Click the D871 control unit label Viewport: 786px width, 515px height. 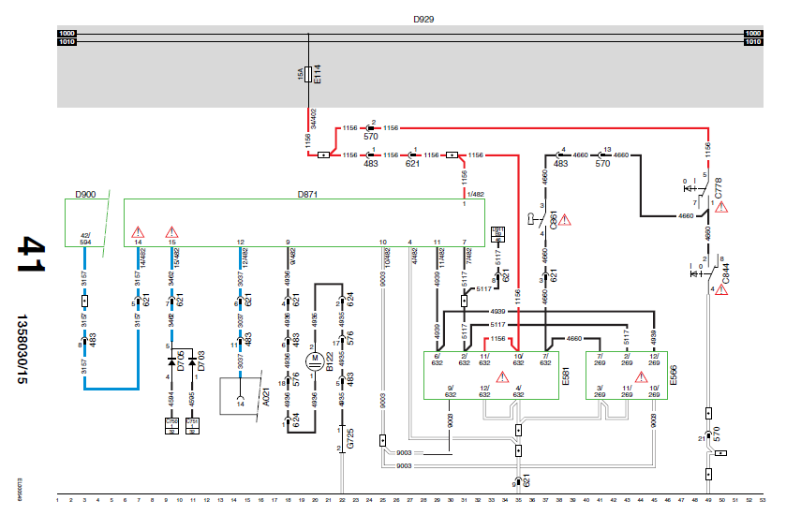click(x=307, y=195)
